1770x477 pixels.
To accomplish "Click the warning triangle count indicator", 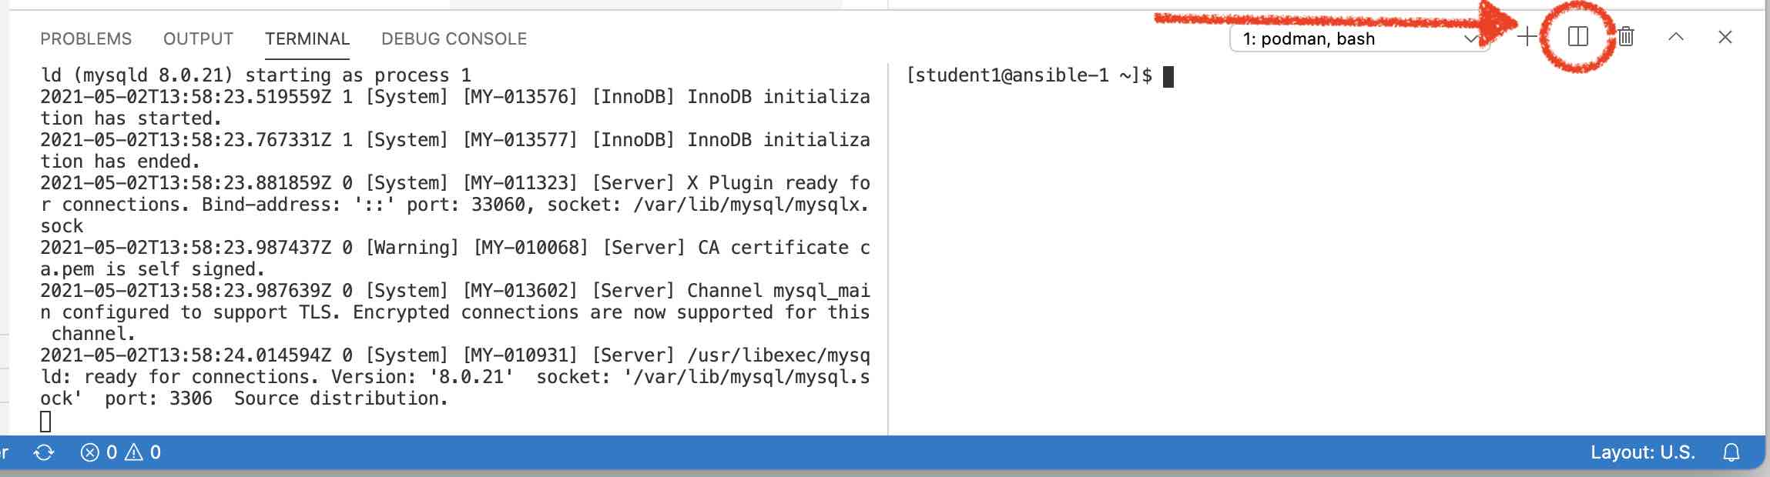I will (134, 452).
